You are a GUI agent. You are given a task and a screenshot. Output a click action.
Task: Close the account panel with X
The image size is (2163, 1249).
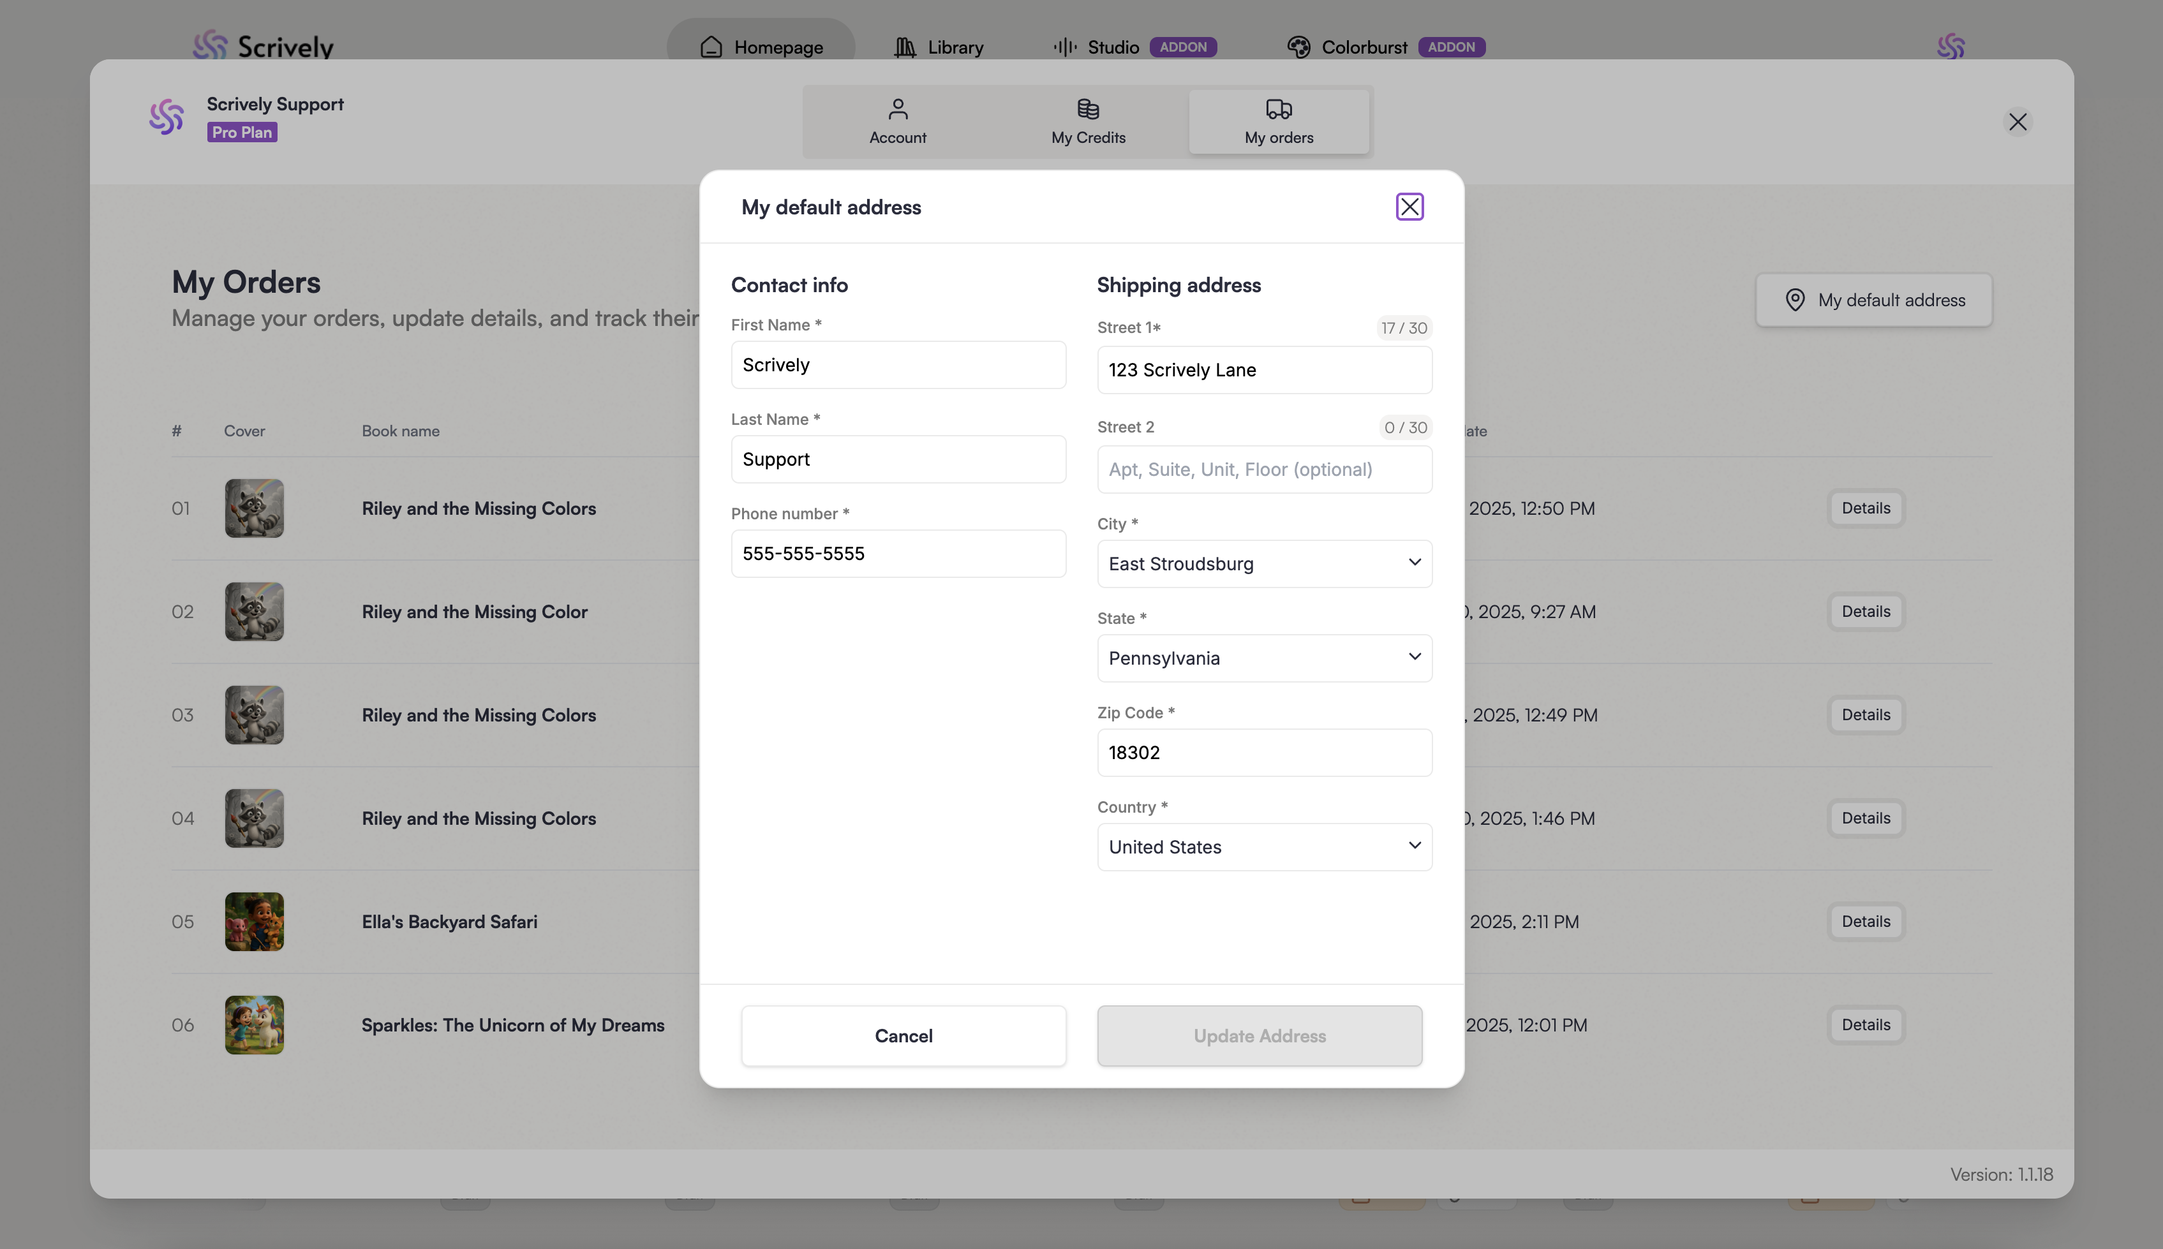pos(2017,122)
